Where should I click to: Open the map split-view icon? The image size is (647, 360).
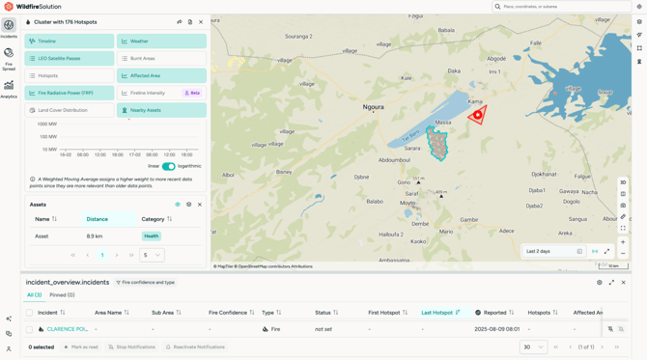[623, 194]
